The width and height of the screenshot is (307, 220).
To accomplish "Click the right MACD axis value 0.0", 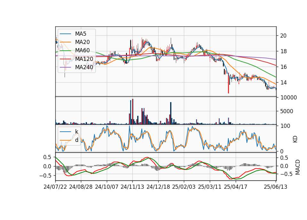I will pos(284,166).
